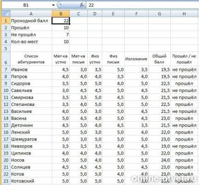Select column G header
The width and height of the screenshot is (199, 185).
click(x=159, y=14)
